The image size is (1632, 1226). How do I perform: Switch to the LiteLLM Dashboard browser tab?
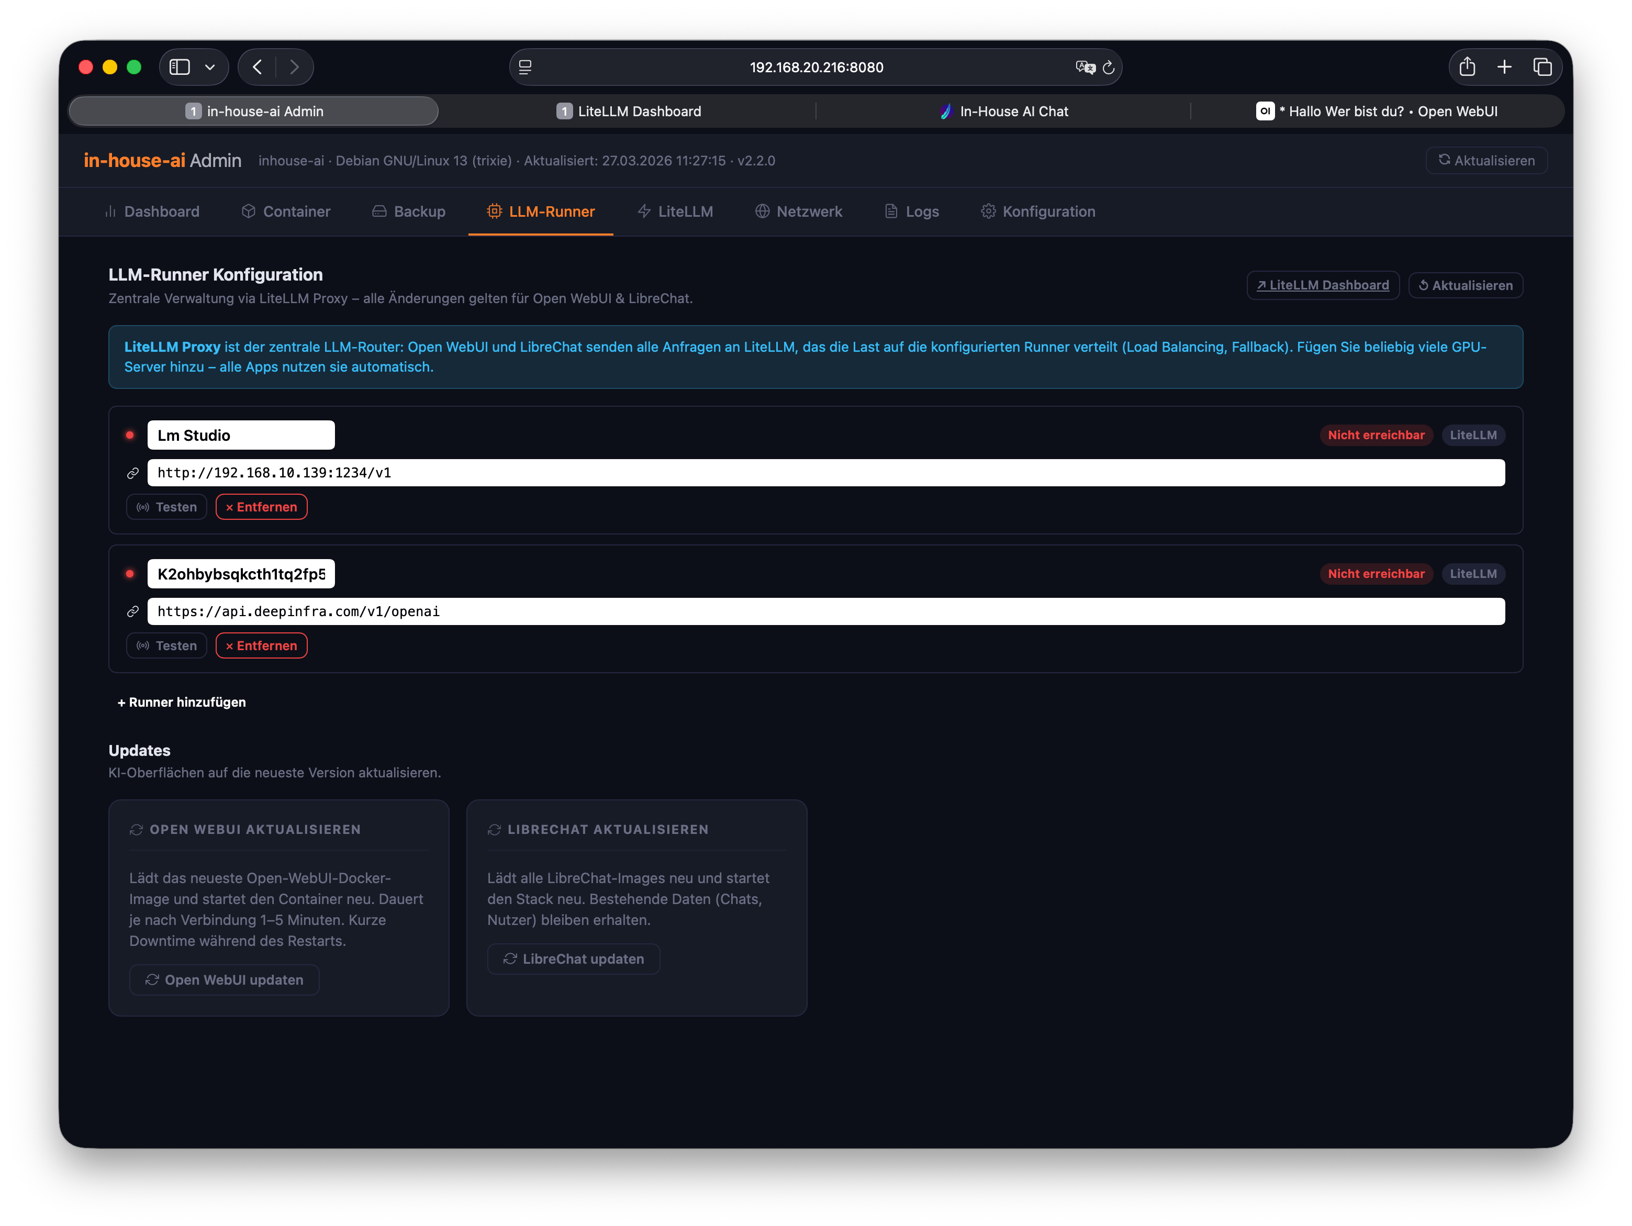629,112
